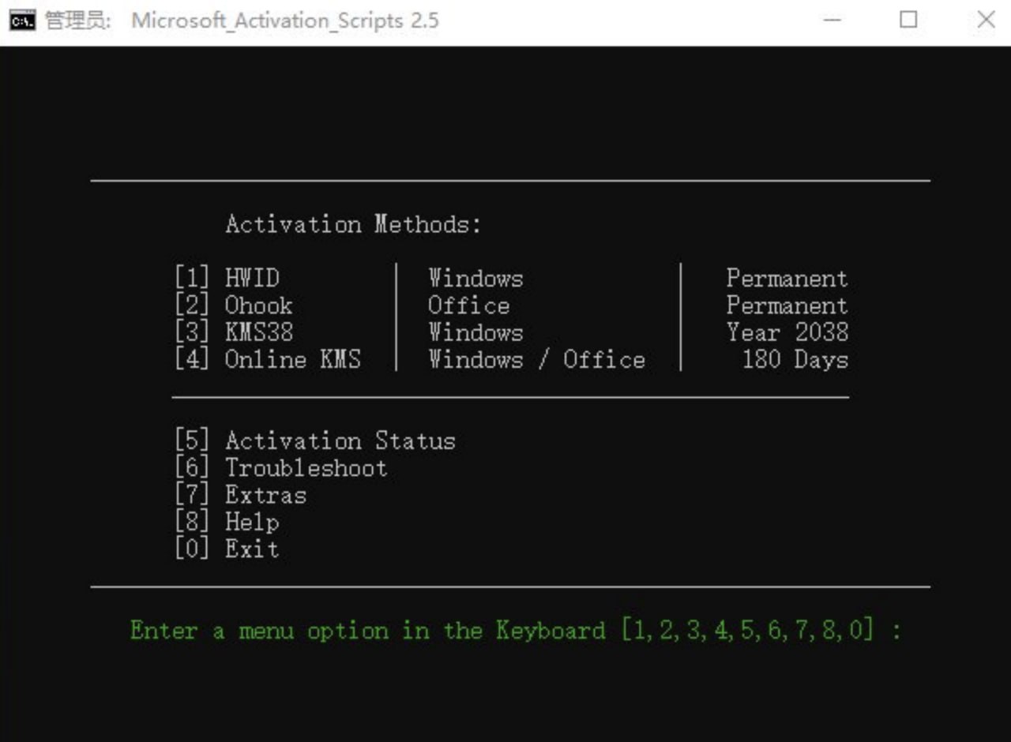Image resolution: width=1011 pixels, height=742 pixels.
Task: Click the Year 2038 label beside KMS38
Action: tap(786, 332)
